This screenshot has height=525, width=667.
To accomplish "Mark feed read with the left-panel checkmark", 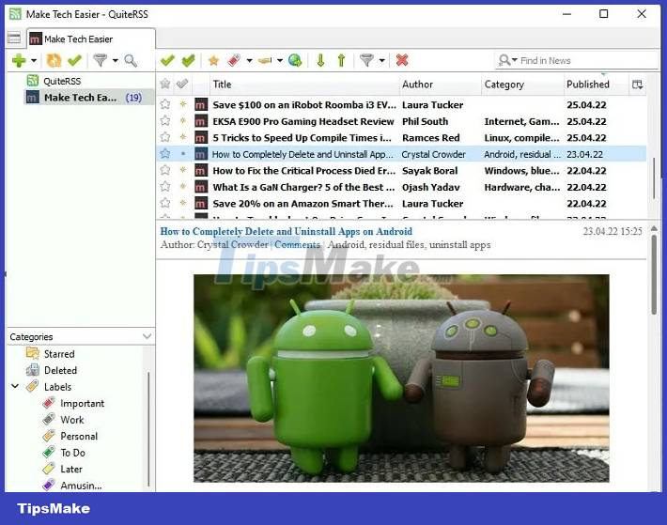I will pyautogui.click(x=74, y=61).
